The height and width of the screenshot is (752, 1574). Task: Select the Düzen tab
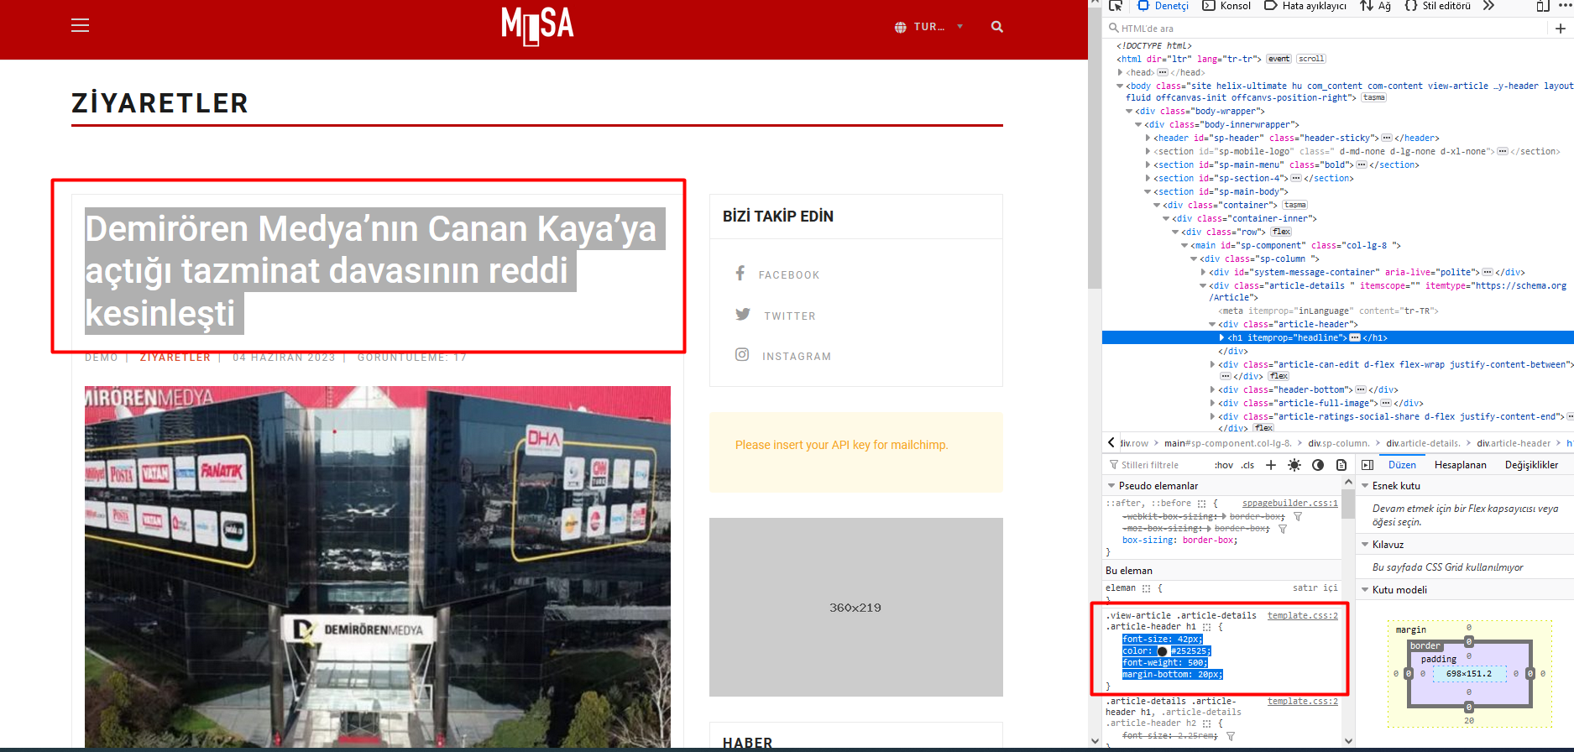[x=1402, y=465]
